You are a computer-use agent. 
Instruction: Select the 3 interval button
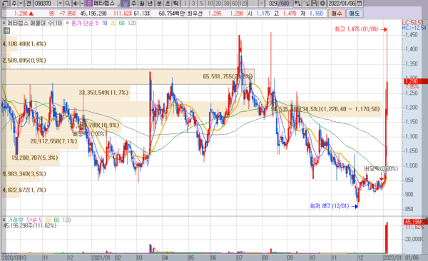coord(193,4)
